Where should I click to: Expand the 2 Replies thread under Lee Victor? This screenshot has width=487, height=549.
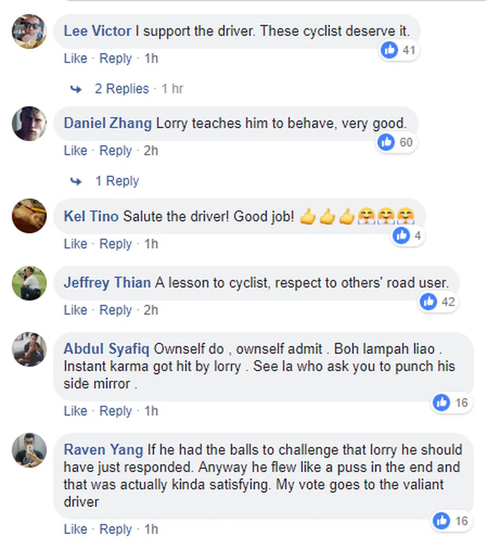[122, 89]
